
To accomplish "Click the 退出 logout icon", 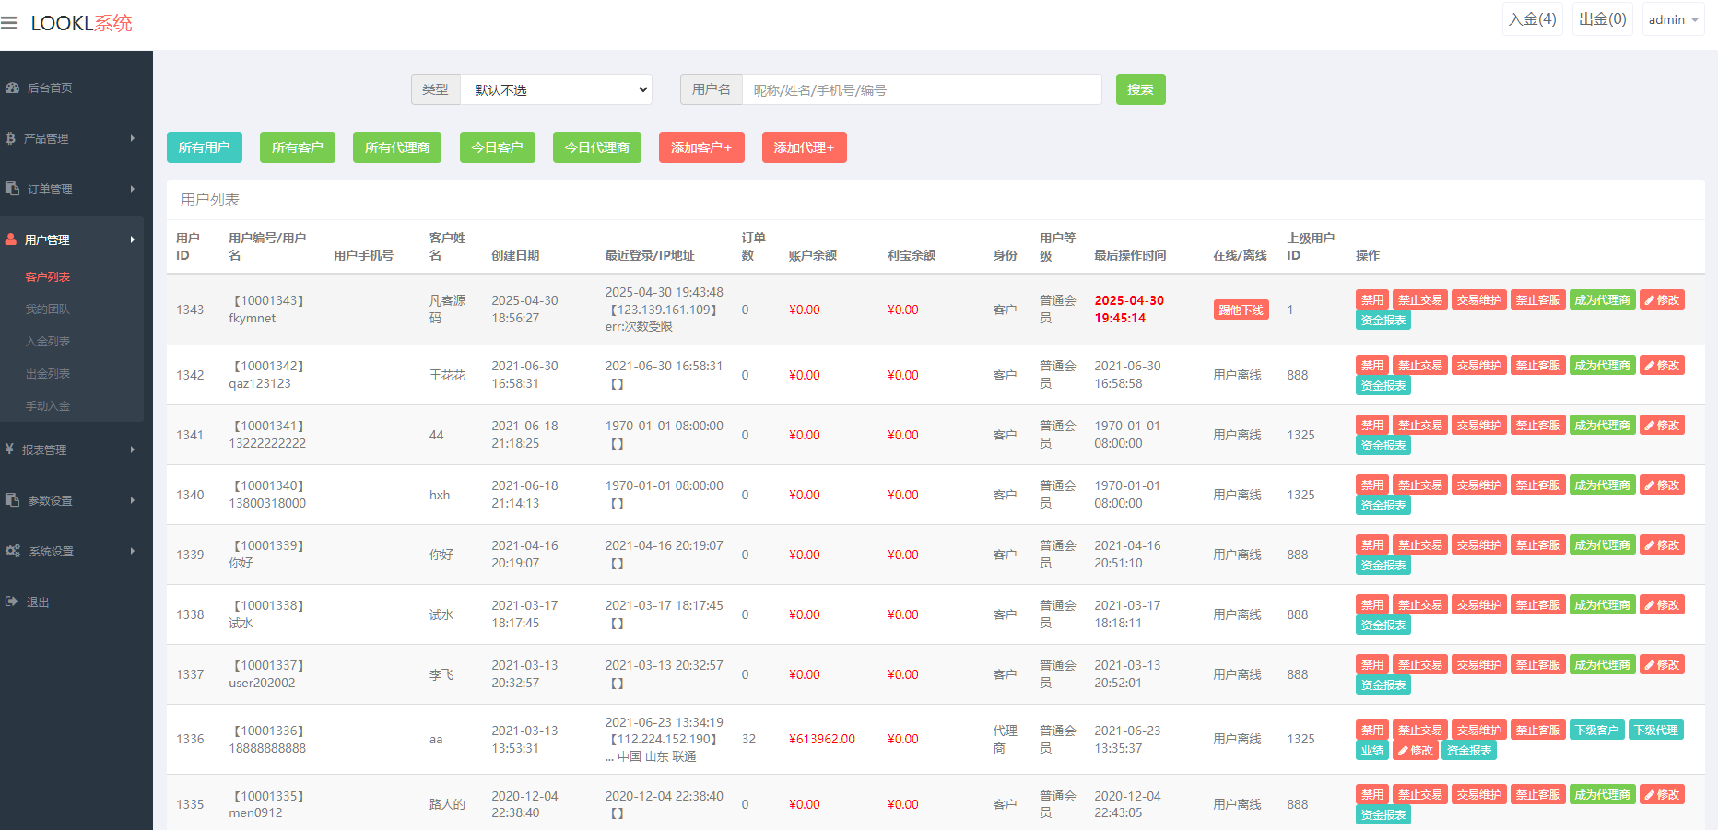I will click(x=12, y=602).
